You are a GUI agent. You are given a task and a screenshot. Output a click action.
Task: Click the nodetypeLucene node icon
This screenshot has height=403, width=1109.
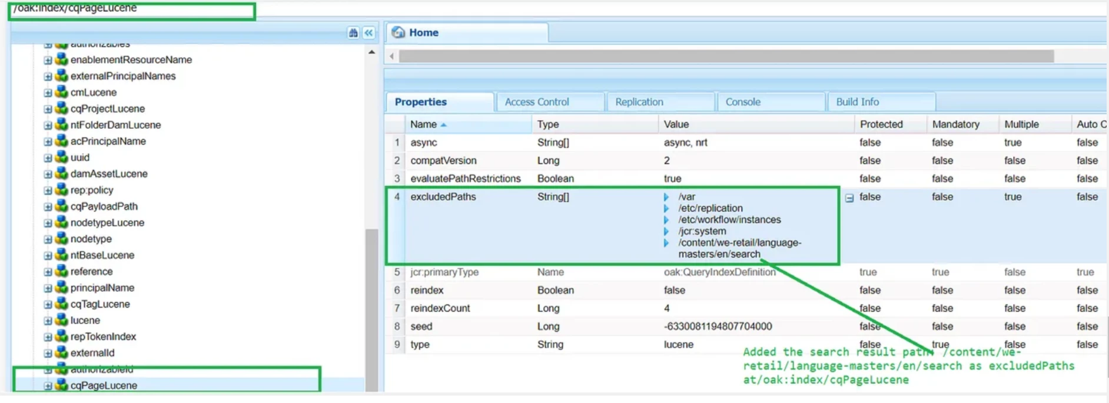61,222
